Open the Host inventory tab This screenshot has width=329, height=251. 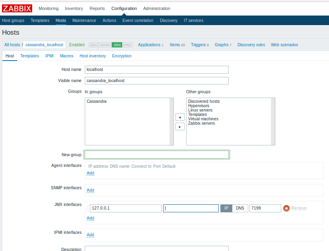click(x=93, y=56)
